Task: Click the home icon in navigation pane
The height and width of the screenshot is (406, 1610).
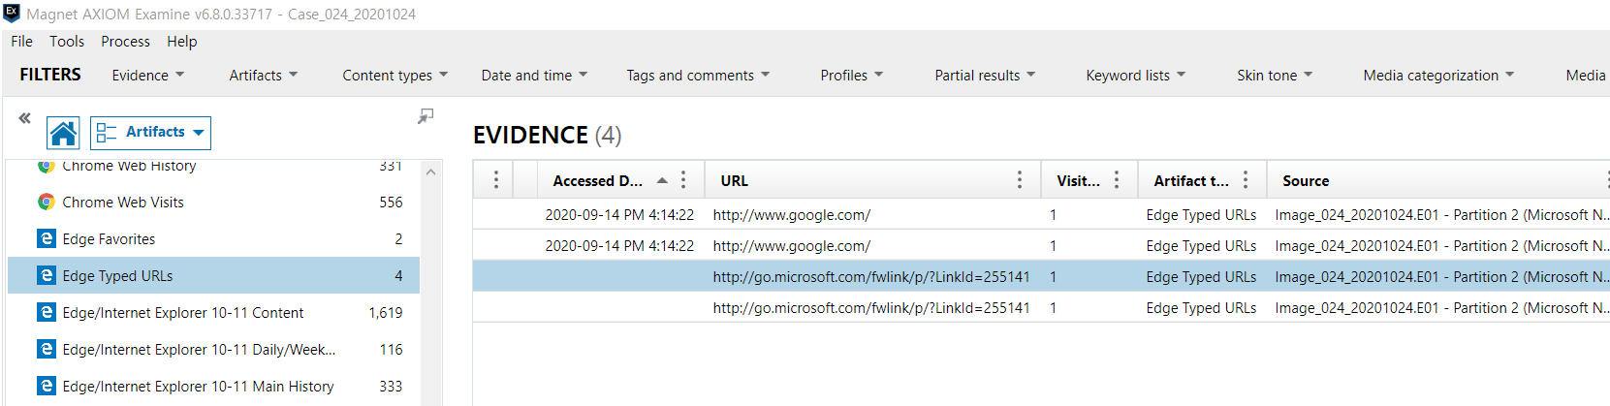Action: (63, 133)
